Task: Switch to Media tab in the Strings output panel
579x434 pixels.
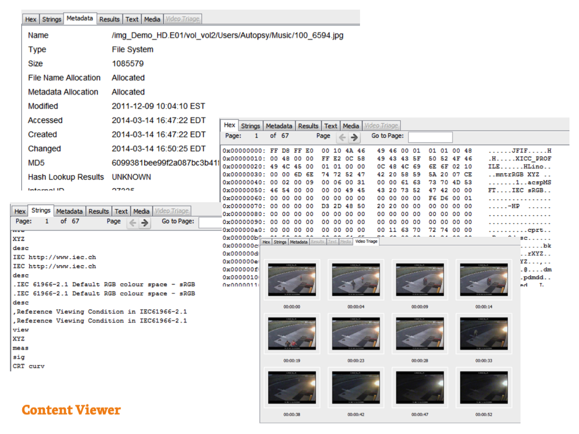Action: click(141, 211)
